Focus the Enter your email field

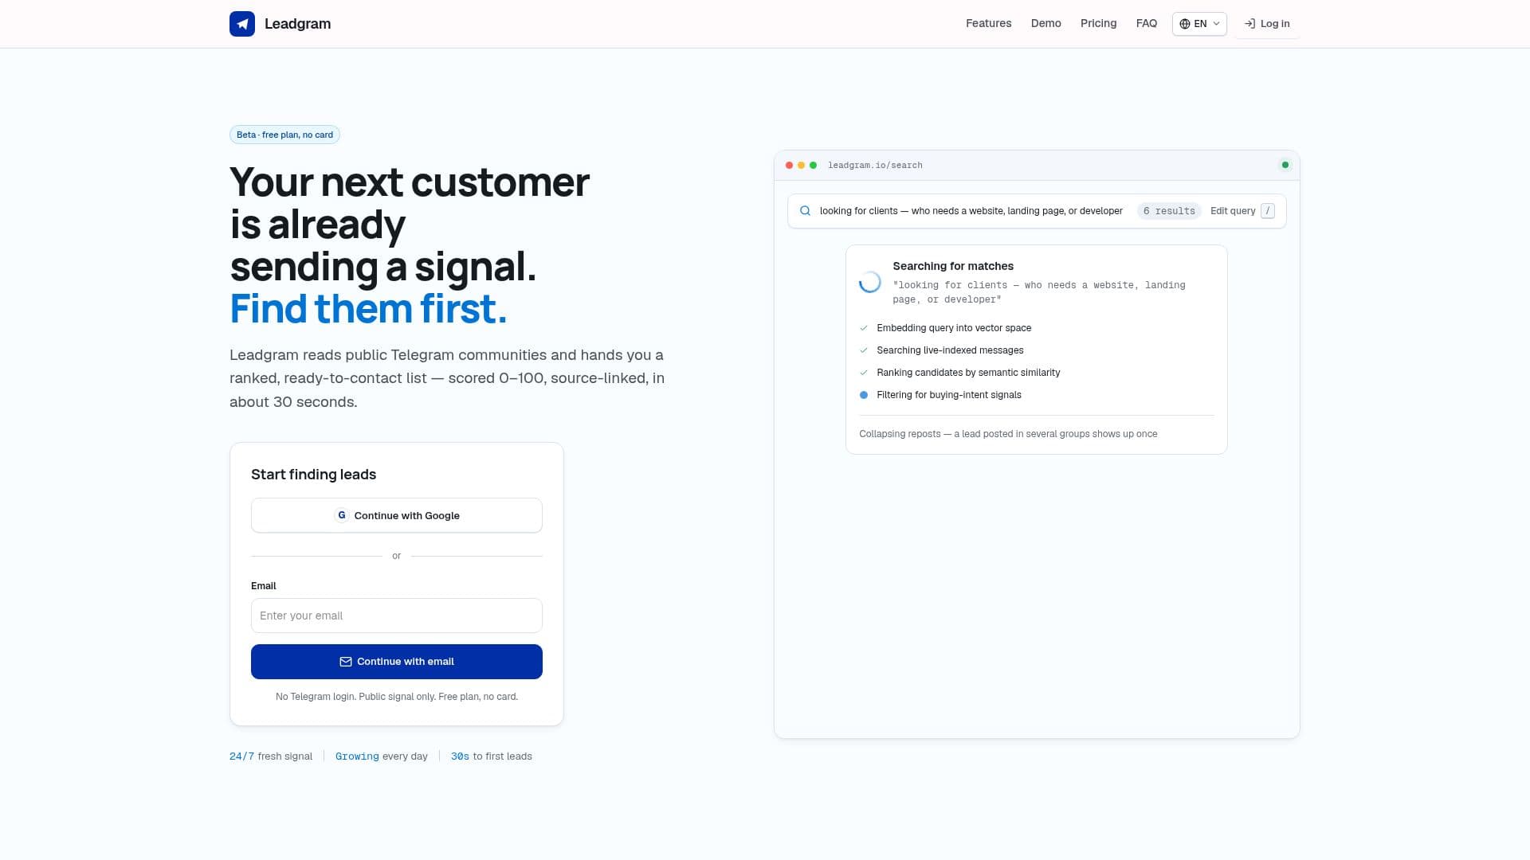(397, 616)
